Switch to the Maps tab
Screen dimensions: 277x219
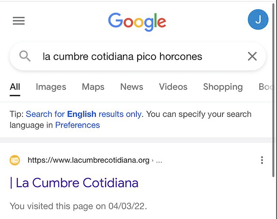click(93, 87)
